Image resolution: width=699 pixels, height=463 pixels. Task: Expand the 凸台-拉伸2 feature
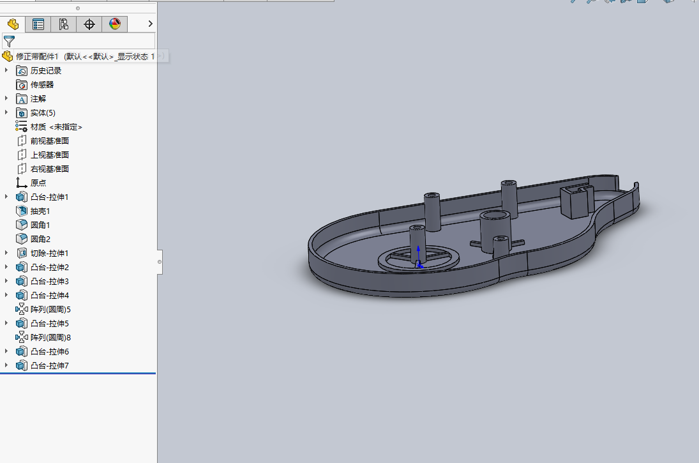pos(6,267)
